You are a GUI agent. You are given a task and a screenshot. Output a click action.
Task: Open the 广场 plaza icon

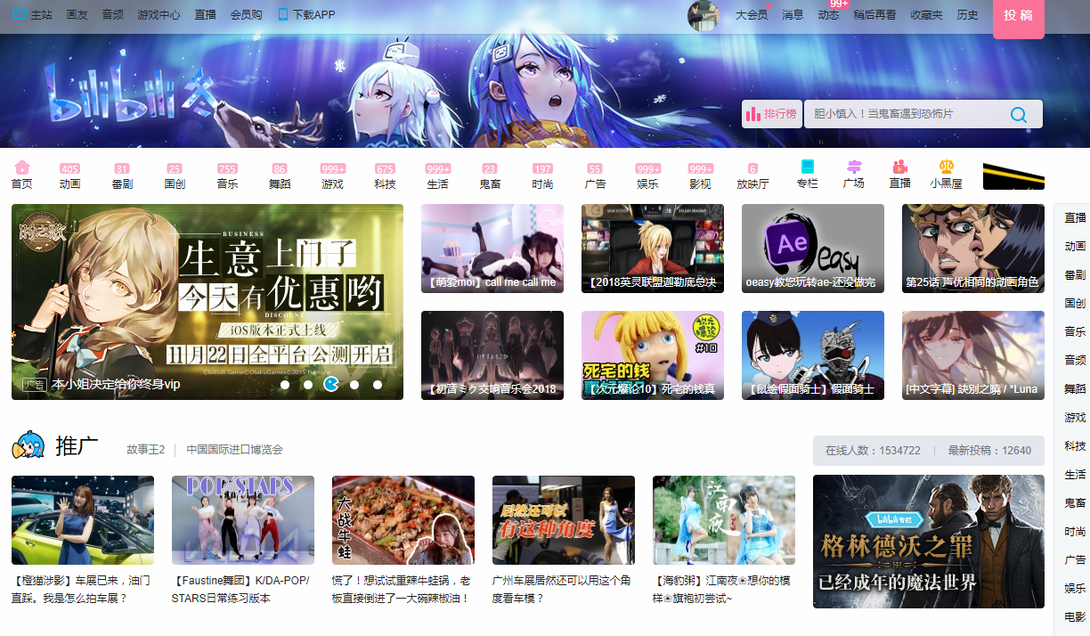pos(854,167)
